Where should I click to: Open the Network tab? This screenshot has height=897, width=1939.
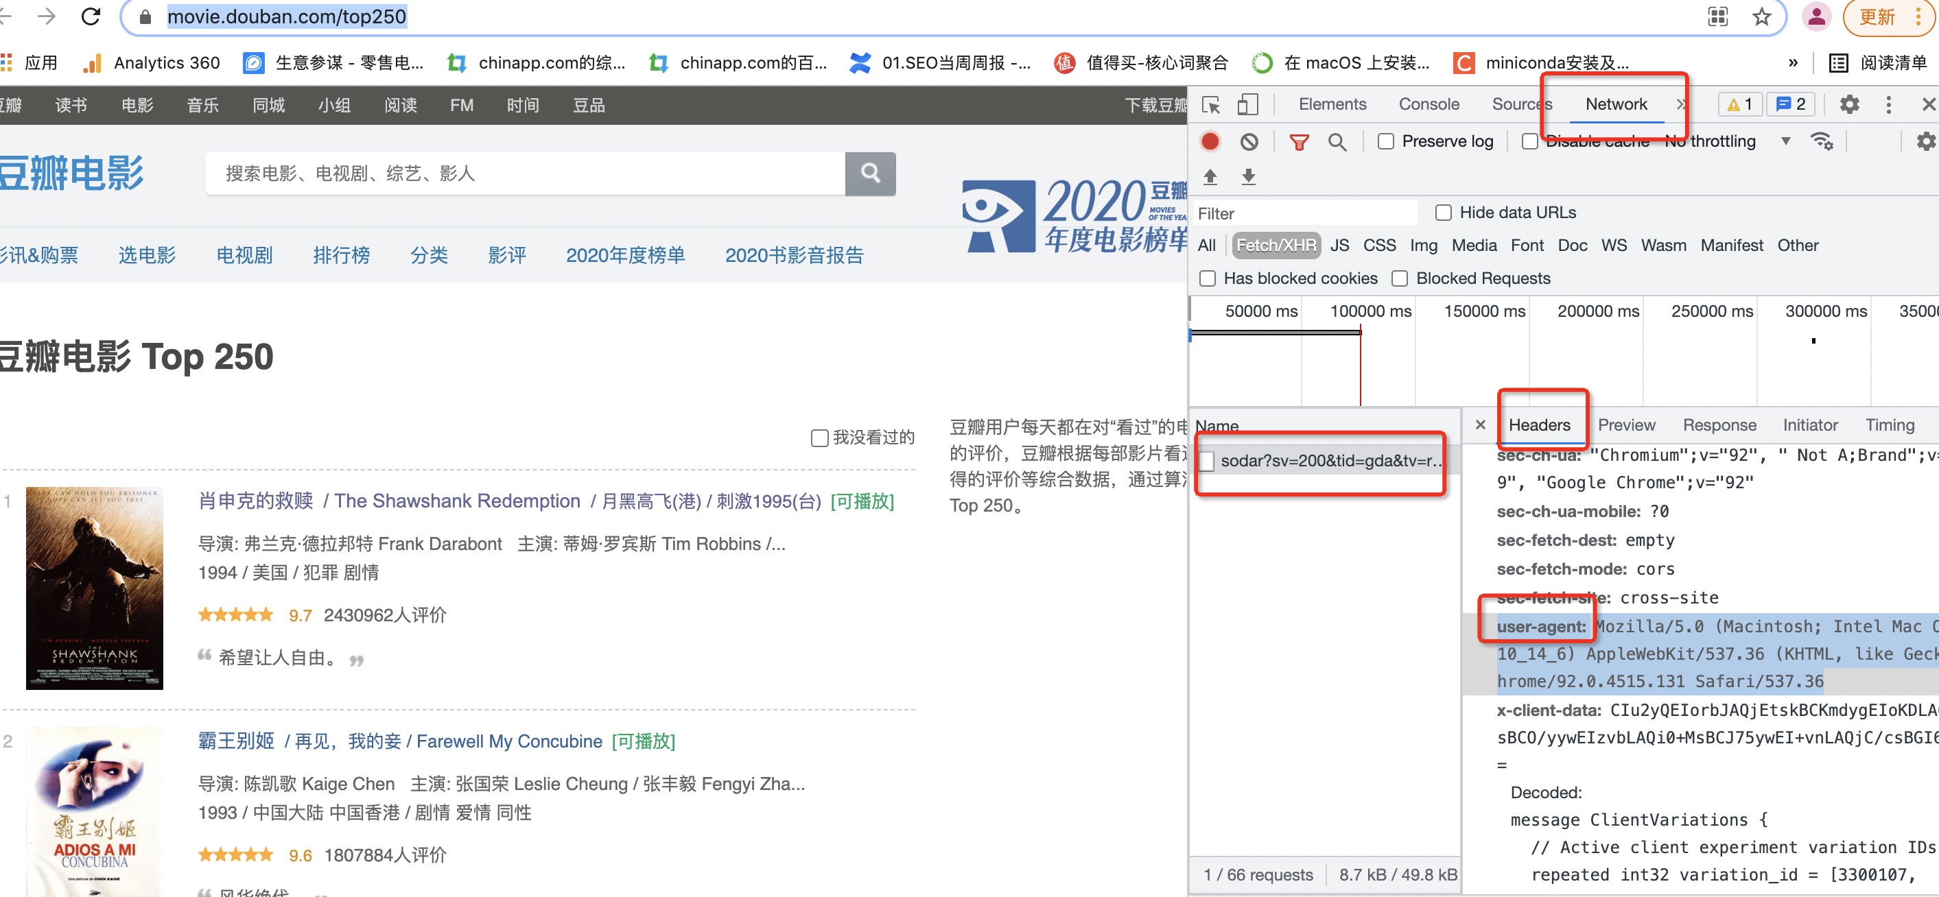click(1616, 105)
